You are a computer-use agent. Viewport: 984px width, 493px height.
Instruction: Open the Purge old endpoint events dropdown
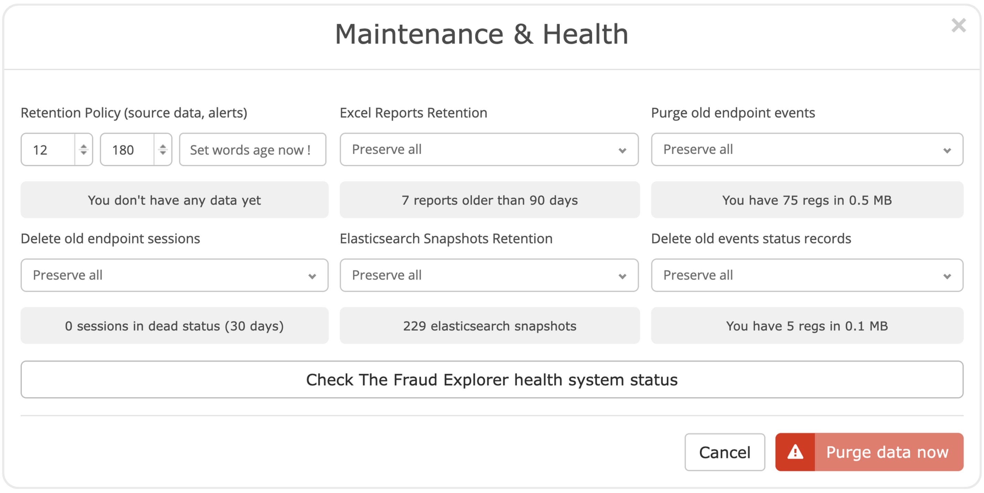pos(807,150)
